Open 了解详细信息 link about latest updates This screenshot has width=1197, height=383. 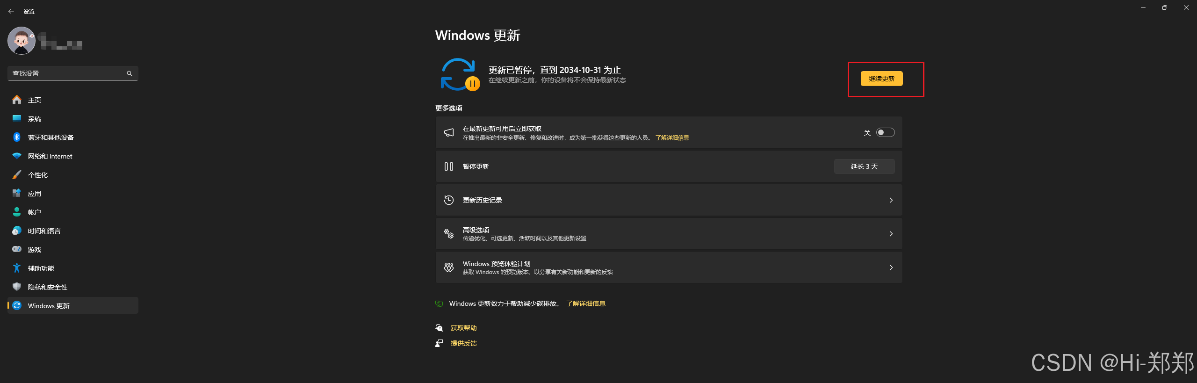click(x=672, y=138)
